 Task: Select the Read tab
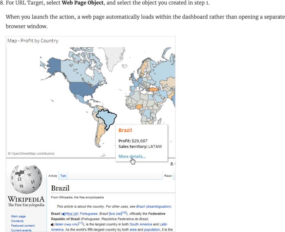tap(168, 176)
